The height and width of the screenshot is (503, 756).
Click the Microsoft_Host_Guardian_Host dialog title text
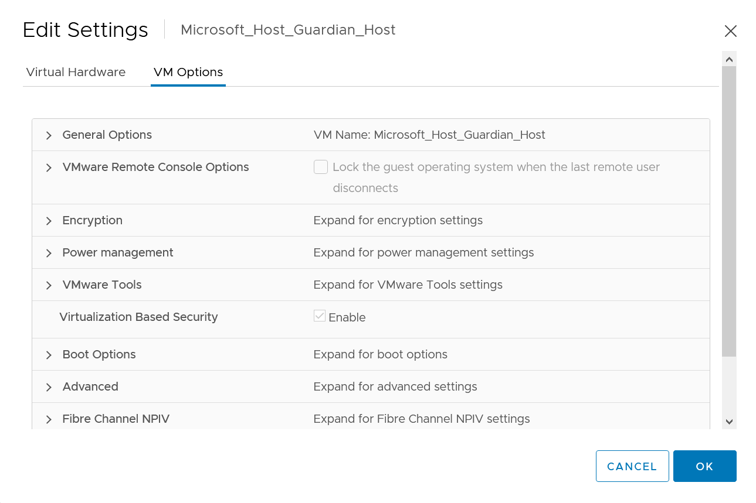(288, 30)
